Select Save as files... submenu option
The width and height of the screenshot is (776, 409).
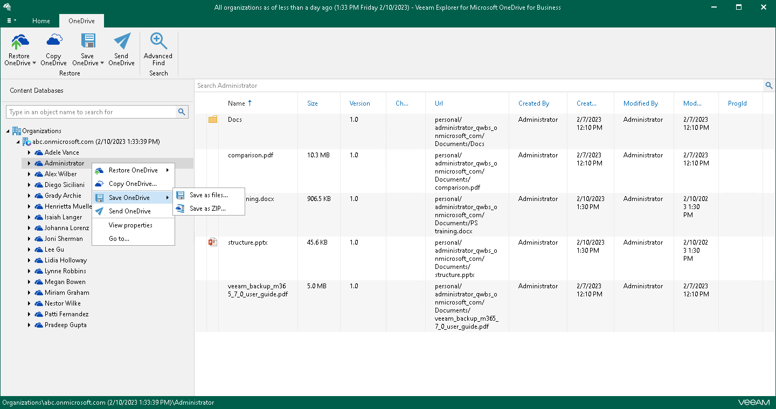(209, 195)
